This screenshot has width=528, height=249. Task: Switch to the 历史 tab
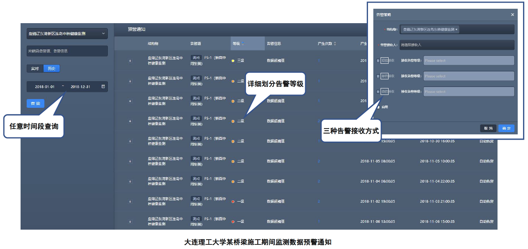[51, 69]
